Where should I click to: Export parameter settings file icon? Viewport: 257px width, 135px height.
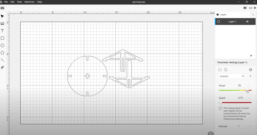pos(226,70)
